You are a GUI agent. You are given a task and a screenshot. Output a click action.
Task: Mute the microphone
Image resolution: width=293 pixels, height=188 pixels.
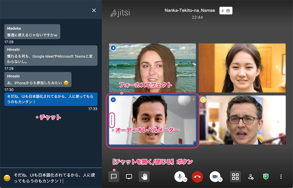coord(179,176)
